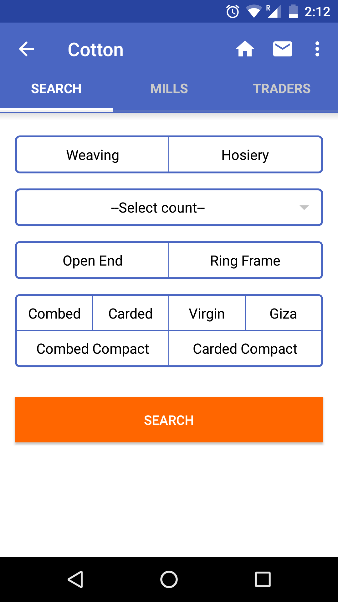Image resolution: width=338 pixels, height=602 pixels.
Task: Click the Select count dropdown arrow
Action: pyautogui.click(x=304, y=208)
